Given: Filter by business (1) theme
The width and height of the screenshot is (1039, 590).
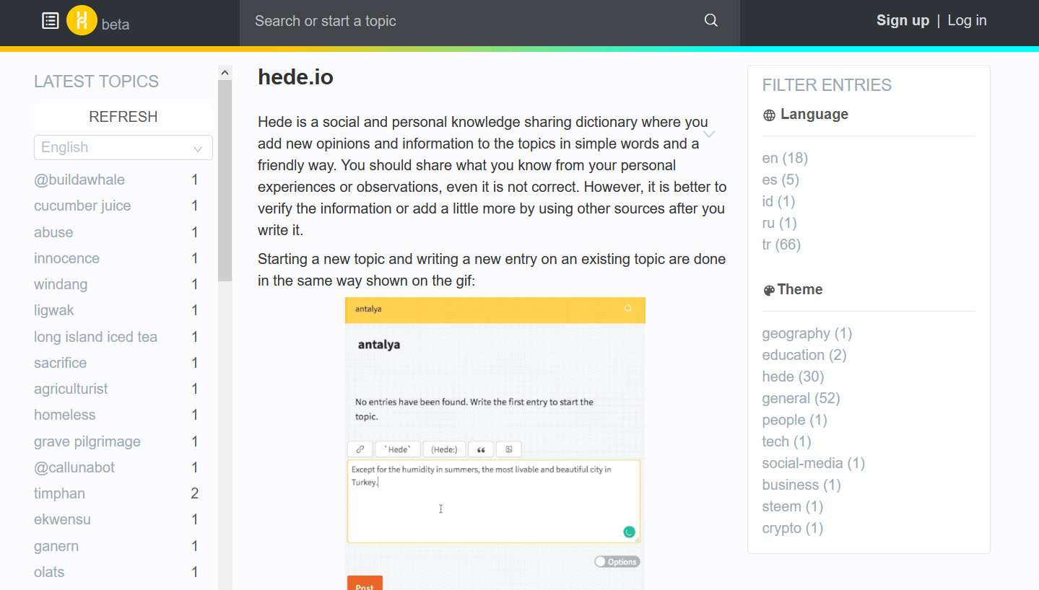Looking at the screenshot, I should (801, 485).
